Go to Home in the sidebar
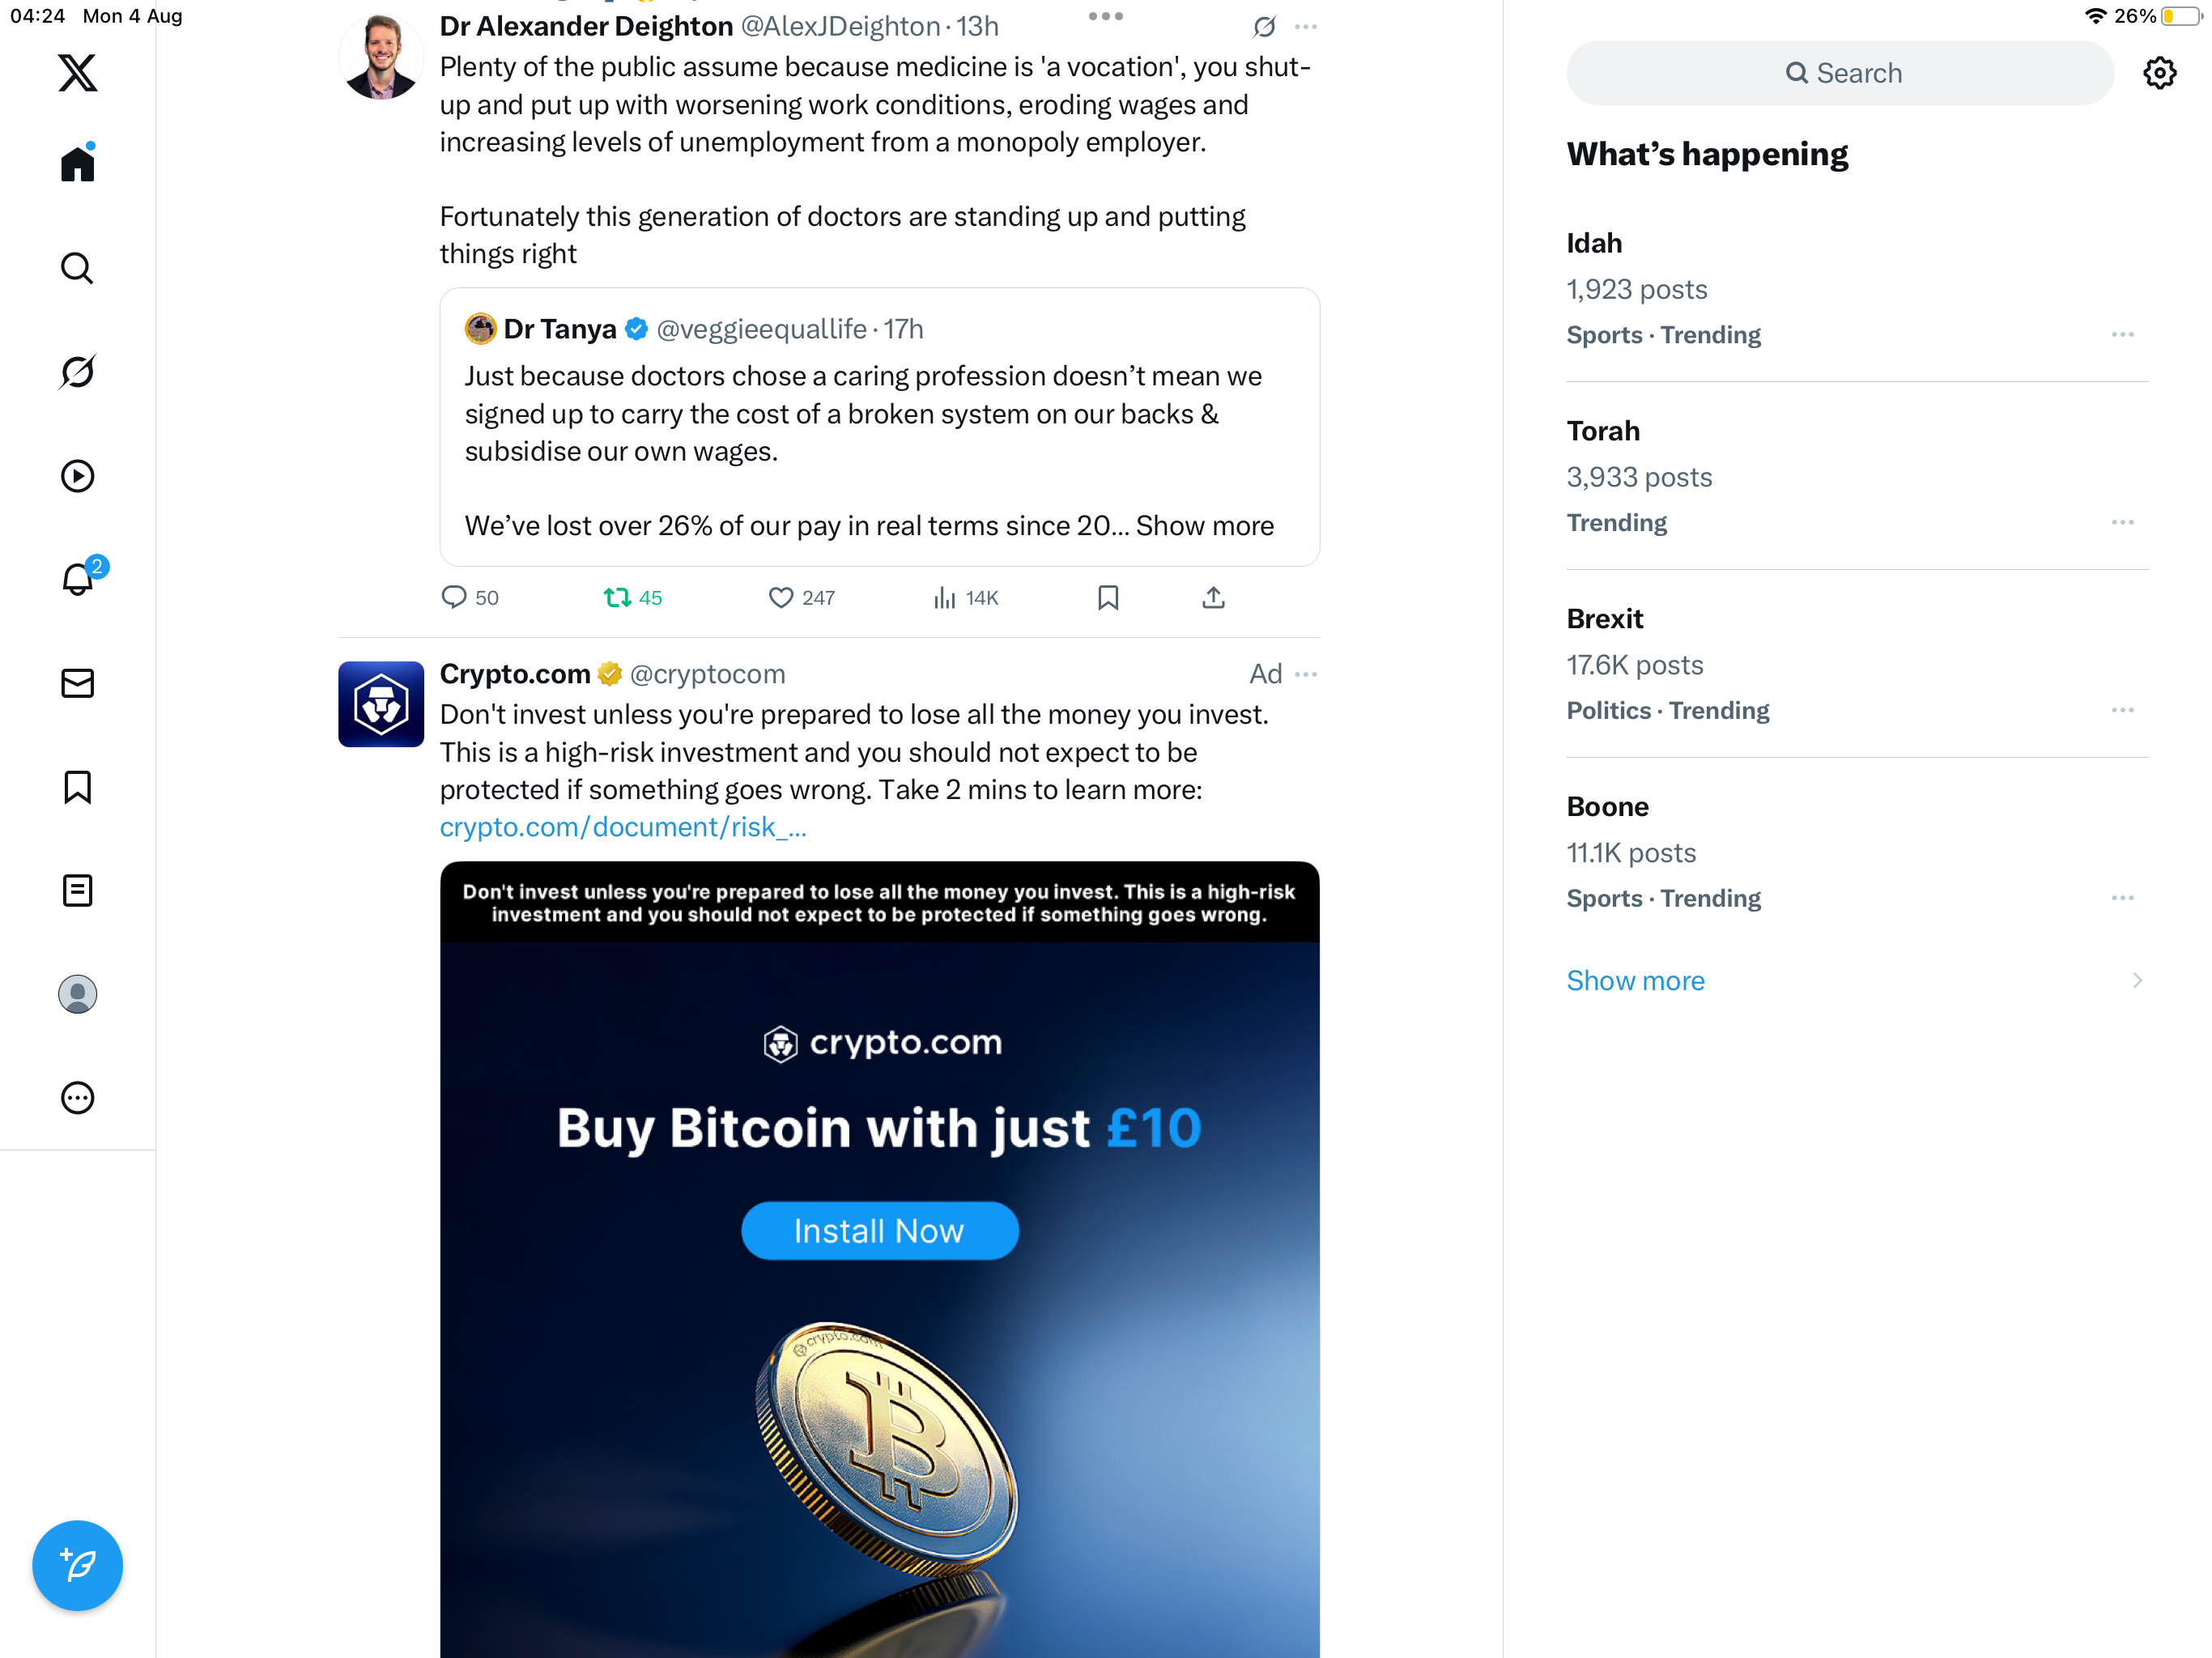Screen dimensions: 2212x1658 click(77, 164)
